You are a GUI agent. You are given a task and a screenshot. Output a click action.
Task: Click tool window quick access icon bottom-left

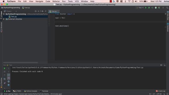tap(1, 94)
